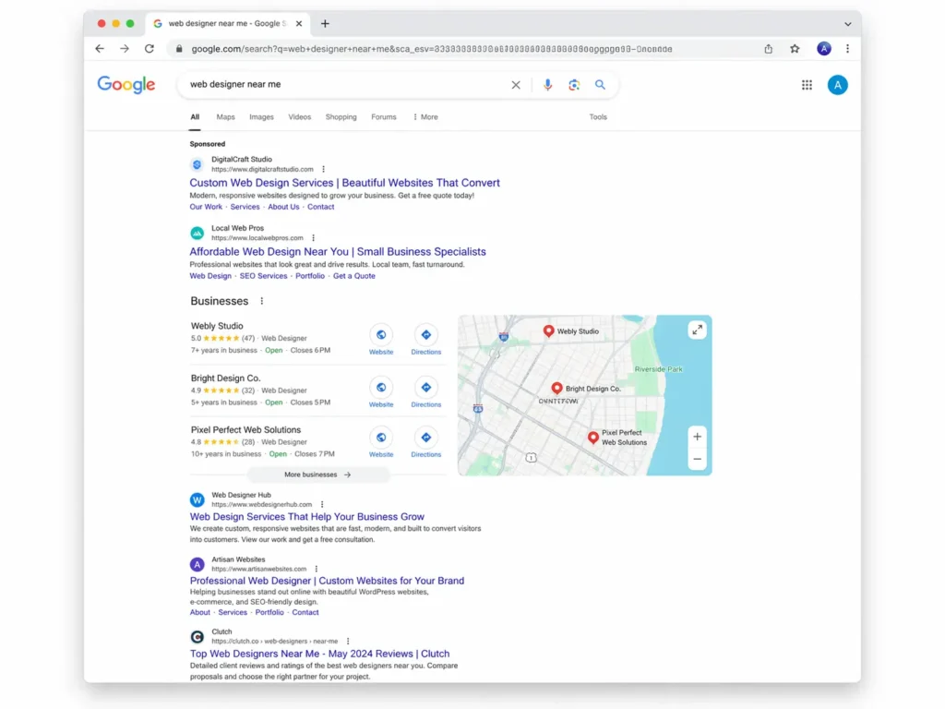Reload the search results page
Viewport: 945px width, 709px height.
click(150, 49)
